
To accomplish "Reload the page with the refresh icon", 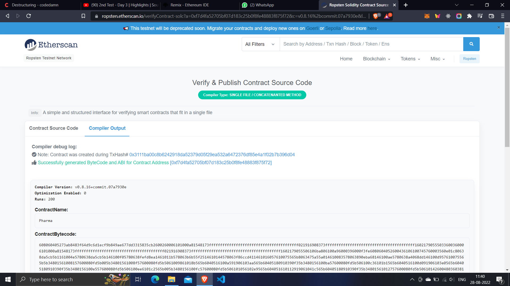I will [29, 16].
